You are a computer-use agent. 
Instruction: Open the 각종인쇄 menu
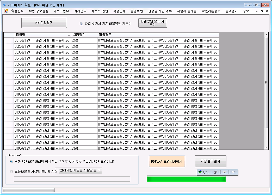[x=119, y=11]
